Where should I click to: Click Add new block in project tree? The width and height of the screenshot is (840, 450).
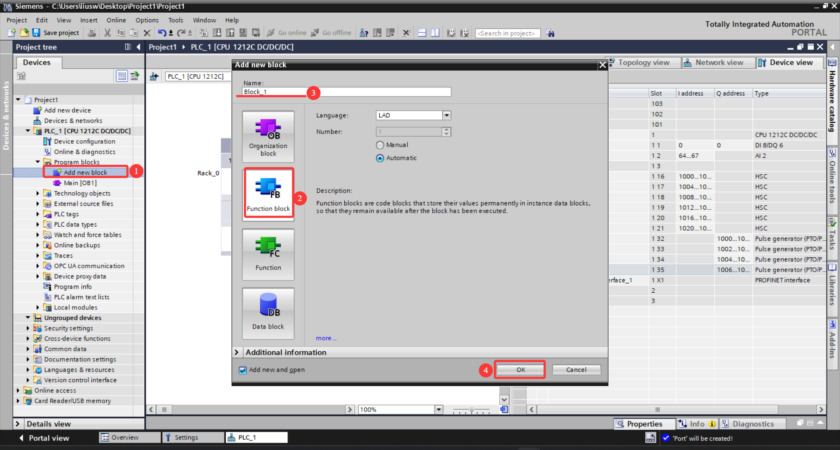coord(85,172)
